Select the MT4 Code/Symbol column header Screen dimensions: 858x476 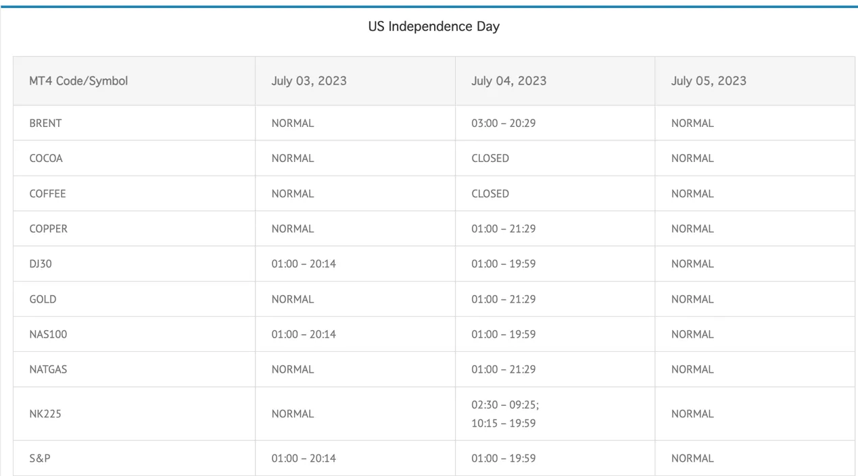134,81
